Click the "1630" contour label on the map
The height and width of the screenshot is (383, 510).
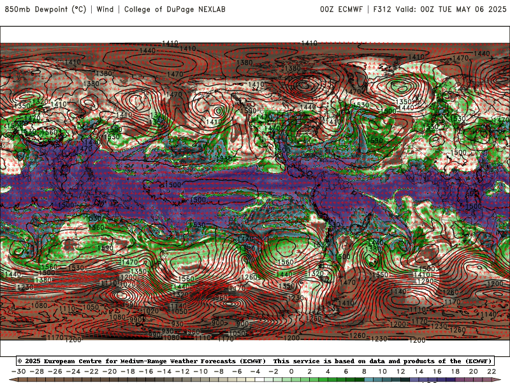(93, 218)
